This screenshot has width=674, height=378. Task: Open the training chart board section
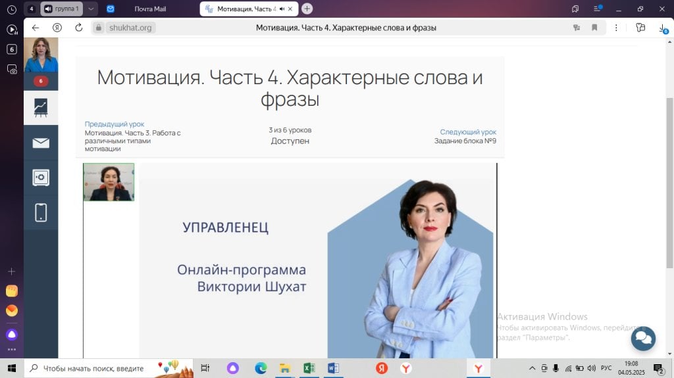[x=41, y=107]
